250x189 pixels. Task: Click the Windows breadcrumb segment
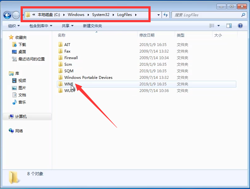[x=76, y=15]
